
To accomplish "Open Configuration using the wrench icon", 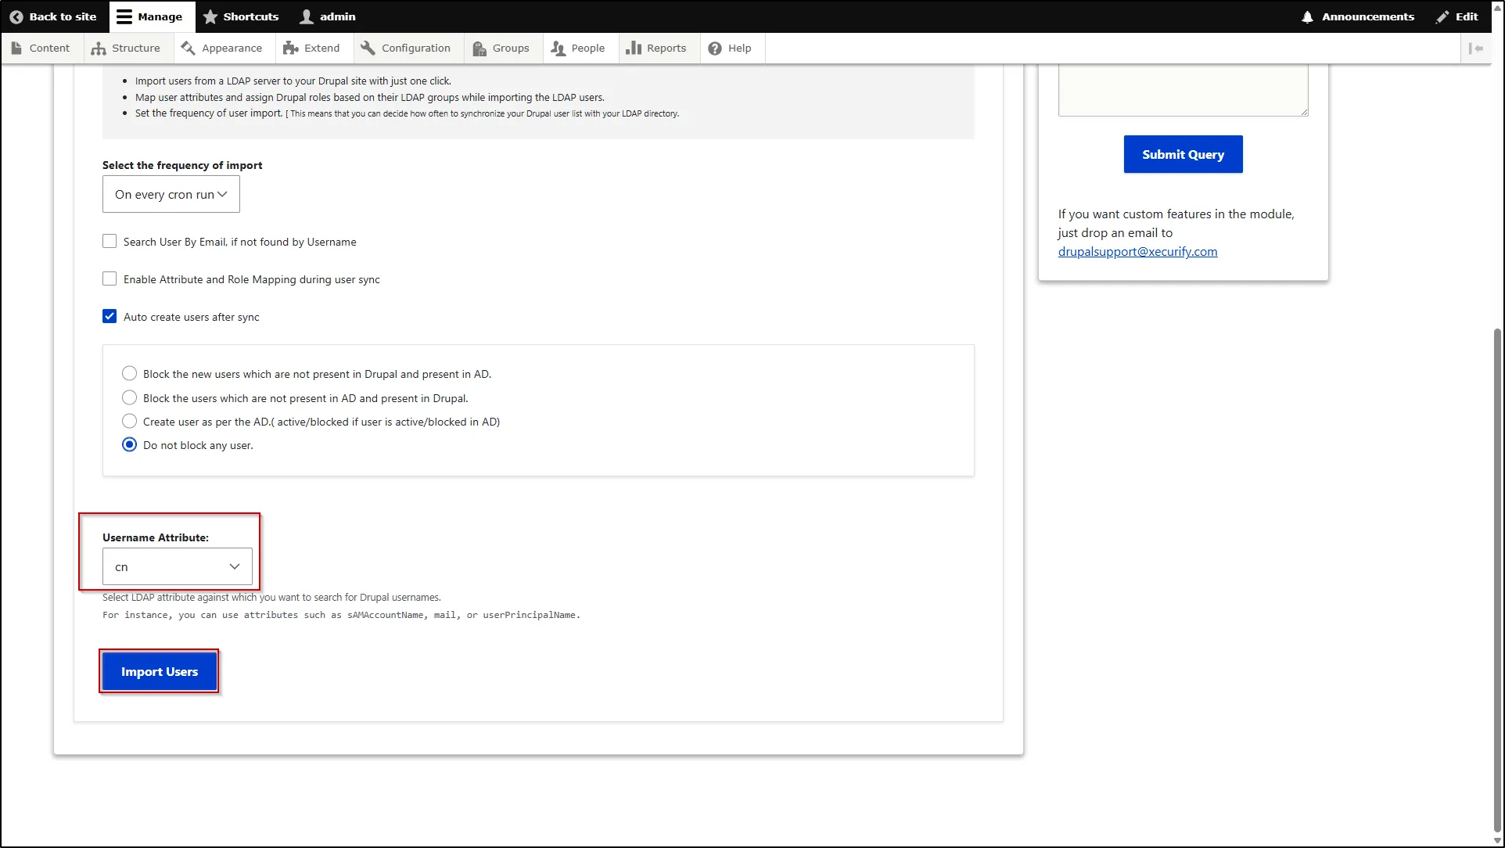I will [x=367, y=48].
